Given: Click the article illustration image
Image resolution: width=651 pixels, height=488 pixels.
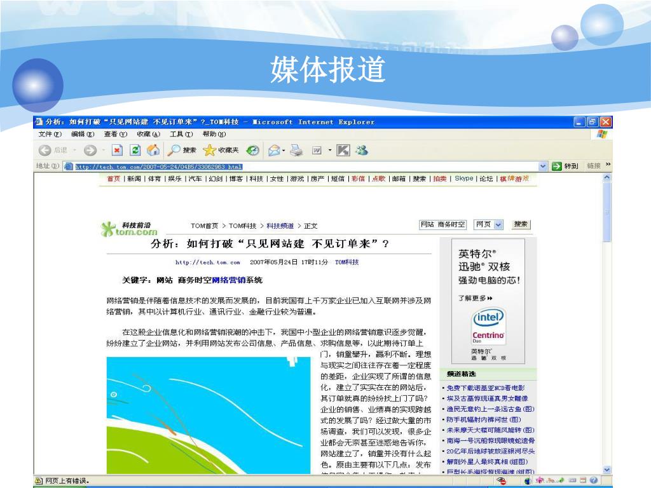Looking at the screenshot, I should (209, 416).
